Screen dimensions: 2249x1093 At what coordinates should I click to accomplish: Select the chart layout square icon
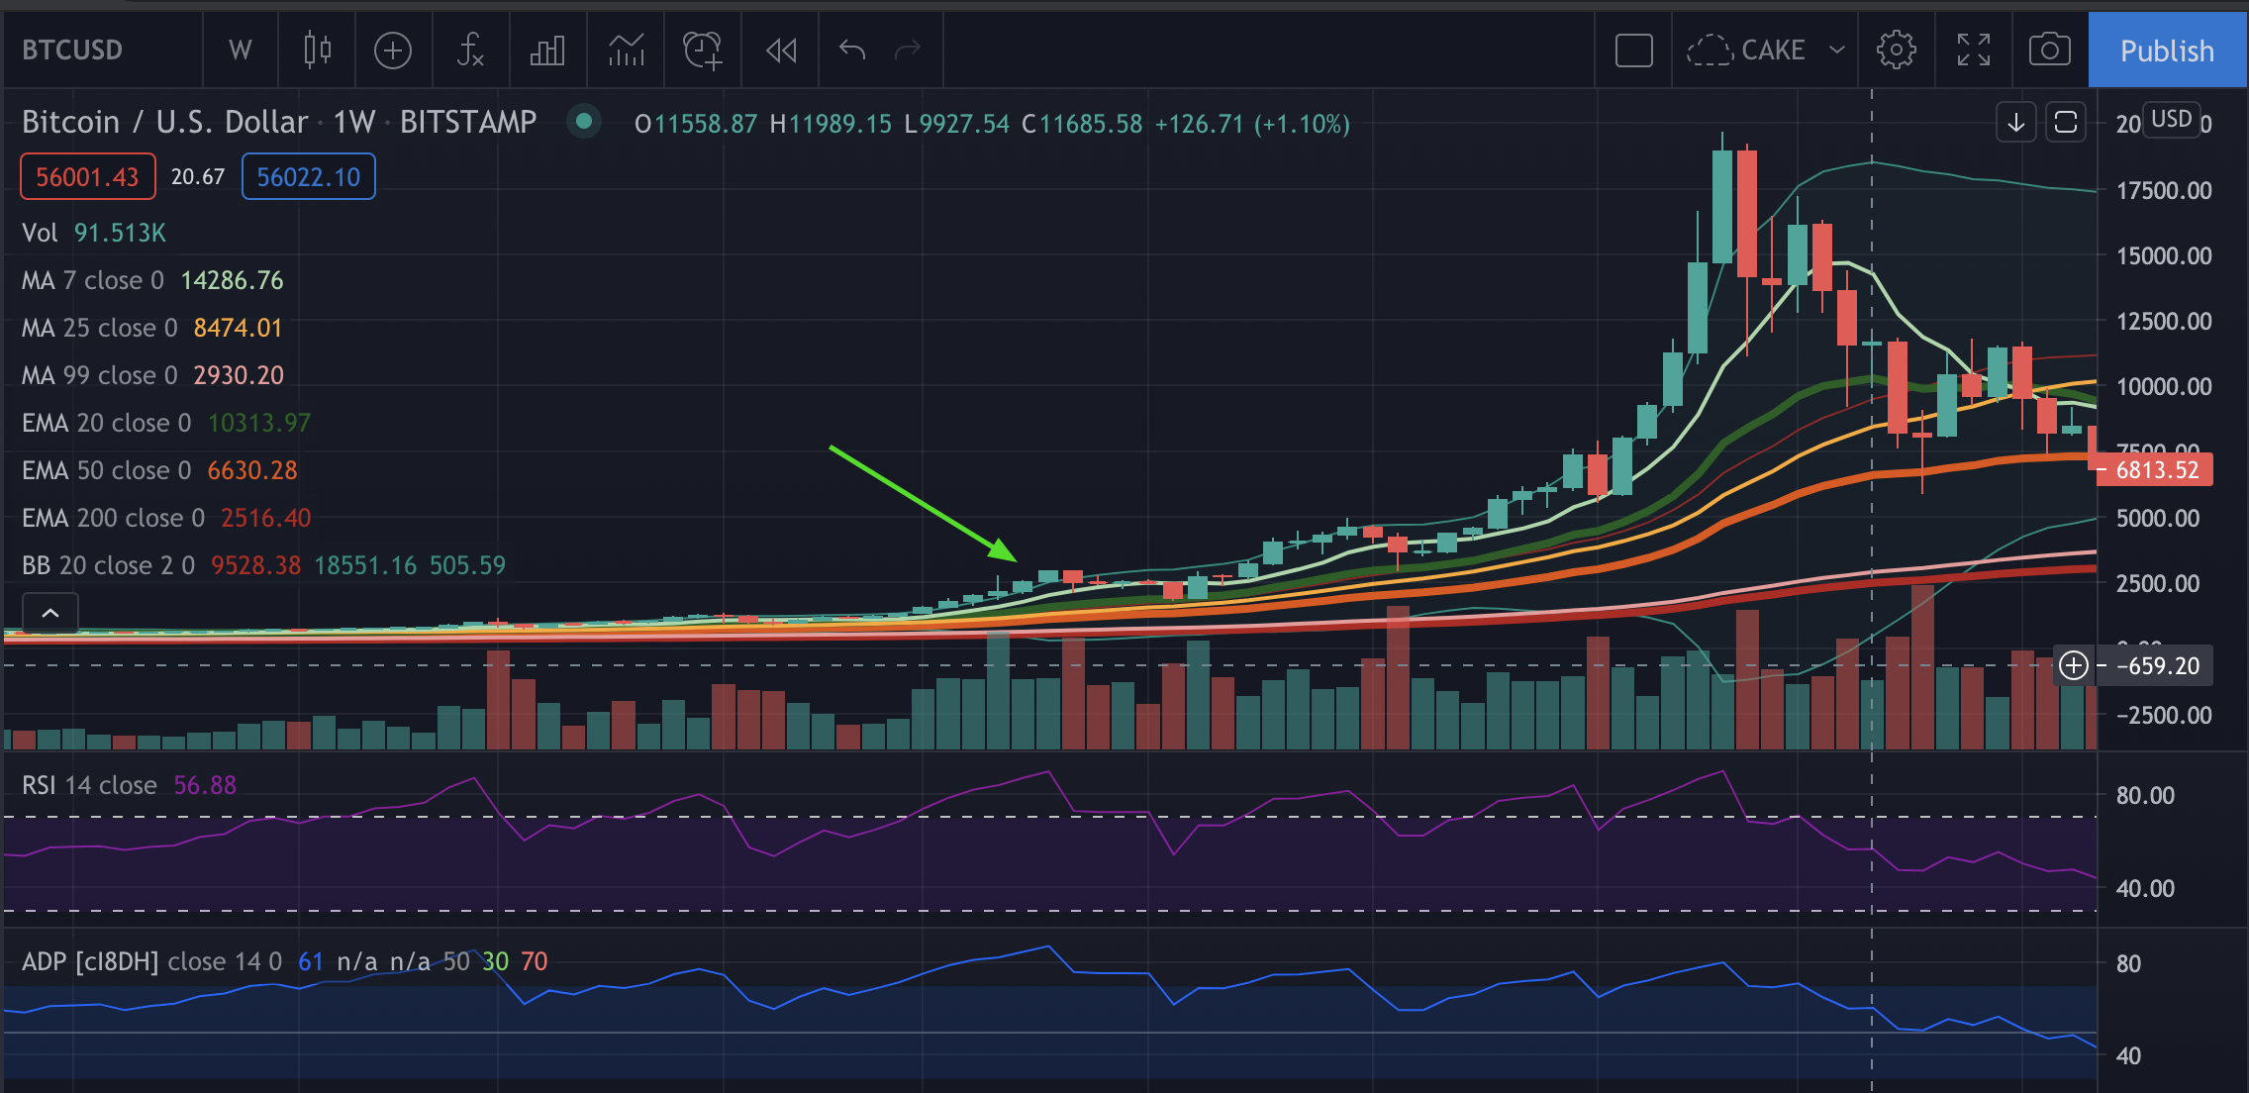coord(1634,50)
